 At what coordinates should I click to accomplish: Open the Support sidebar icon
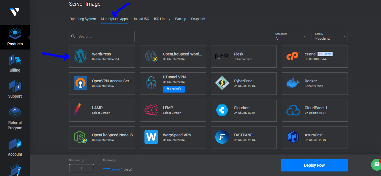point(15,89)
